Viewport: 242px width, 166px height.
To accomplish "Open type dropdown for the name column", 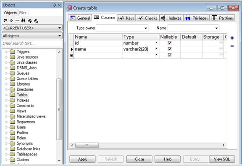I will click(x=156, y=48).
